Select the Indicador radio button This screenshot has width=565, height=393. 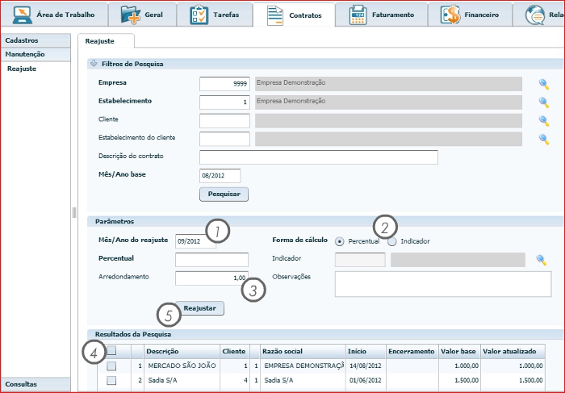click(392, 241)
